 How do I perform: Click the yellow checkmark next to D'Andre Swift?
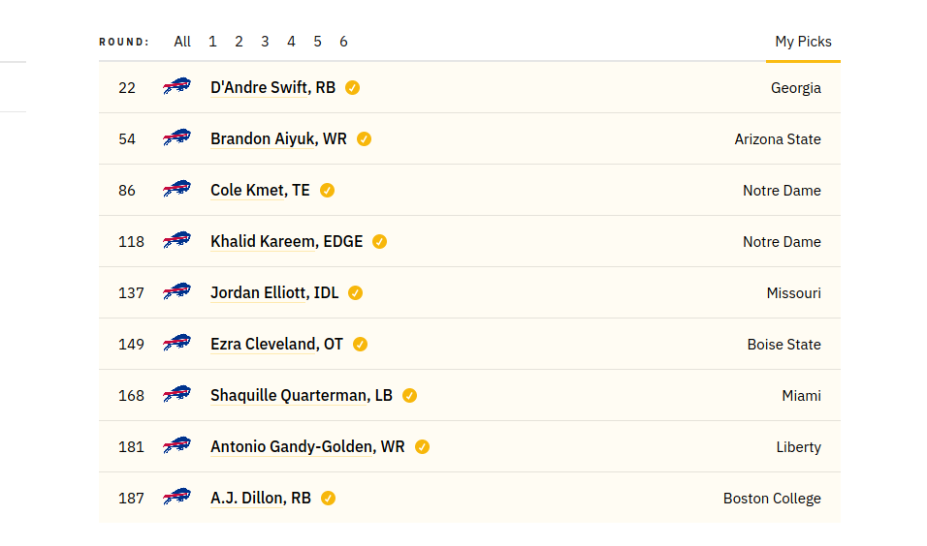(x=352, y=88)
